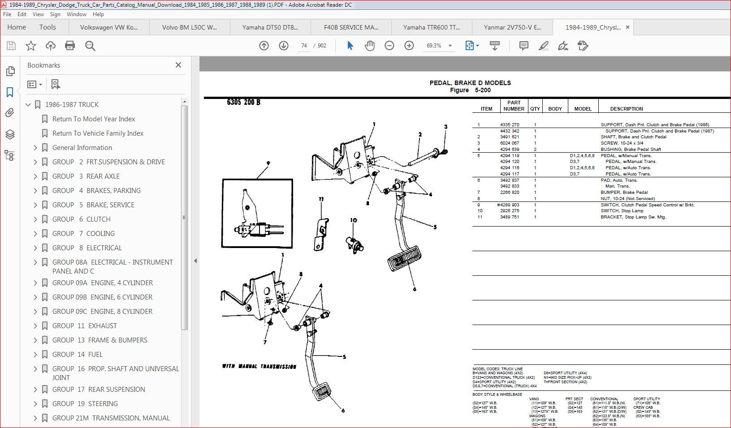Image resolution: width=731 pixels, height=428 pixels.
Task: Collapse the navigation pane with the arrow handle
Action: point(195,261)
